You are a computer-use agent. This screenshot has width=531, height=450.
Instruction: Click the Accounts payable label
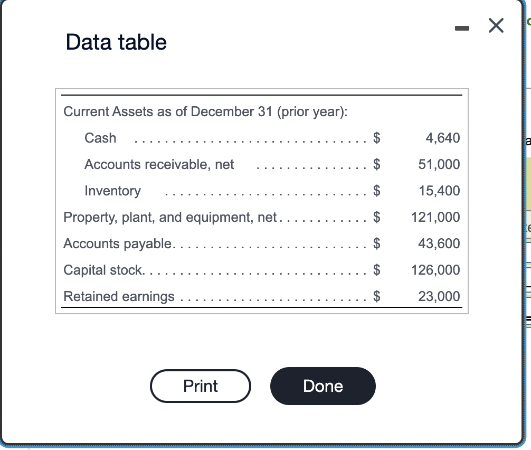coord(118,243)
